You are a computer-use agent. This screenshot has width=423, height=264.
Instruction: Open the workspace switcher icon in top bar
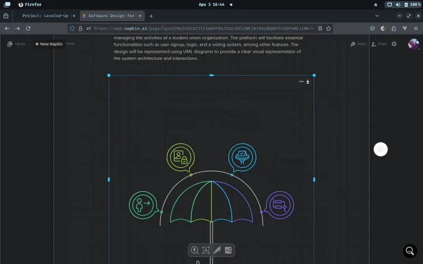tap(7, 4)
